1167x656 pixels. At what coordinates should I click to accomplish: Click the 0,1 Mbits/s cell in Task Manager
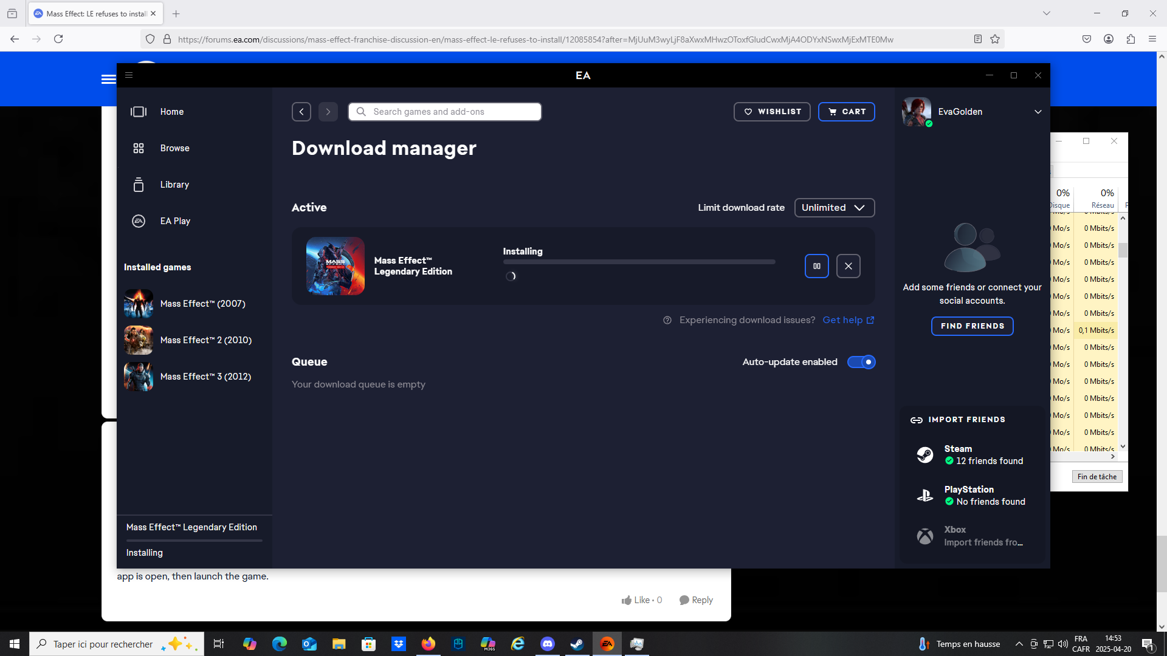(x=1096, y=330)
